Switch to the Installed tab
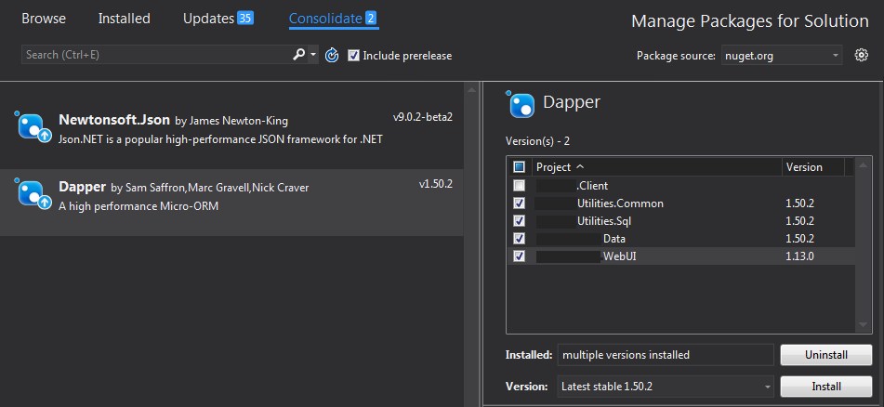Viewport: 884px width, 407px height. tap(124, 19)
